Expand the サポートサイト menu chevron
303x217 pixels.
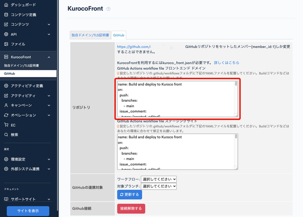click(49, 199)
